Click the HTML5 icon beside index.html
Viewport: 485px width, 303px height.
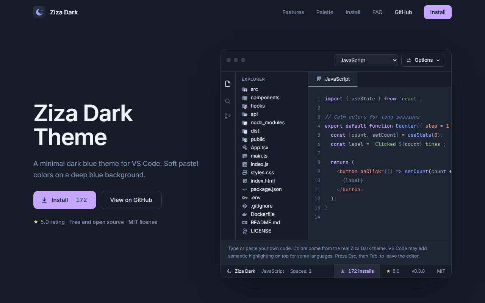pos(245,181)
